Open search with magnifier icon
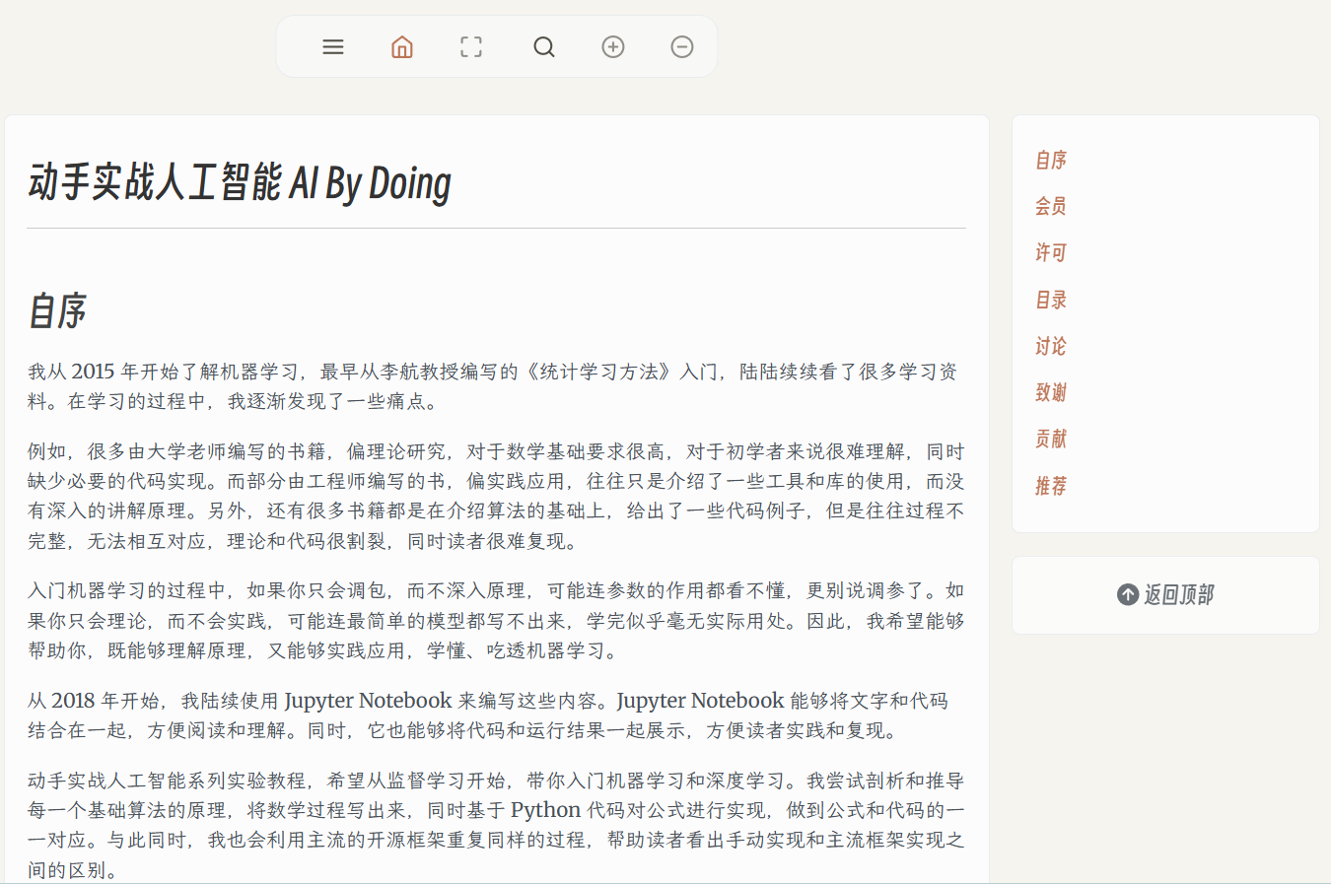 pos(544,47)
